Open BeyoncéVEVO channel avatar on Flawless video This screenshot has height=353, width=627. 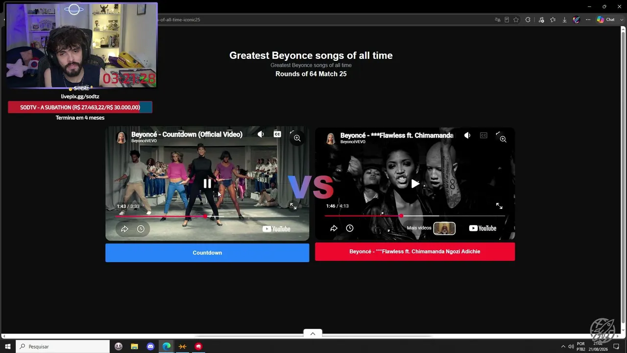click(x=331, y=138)
